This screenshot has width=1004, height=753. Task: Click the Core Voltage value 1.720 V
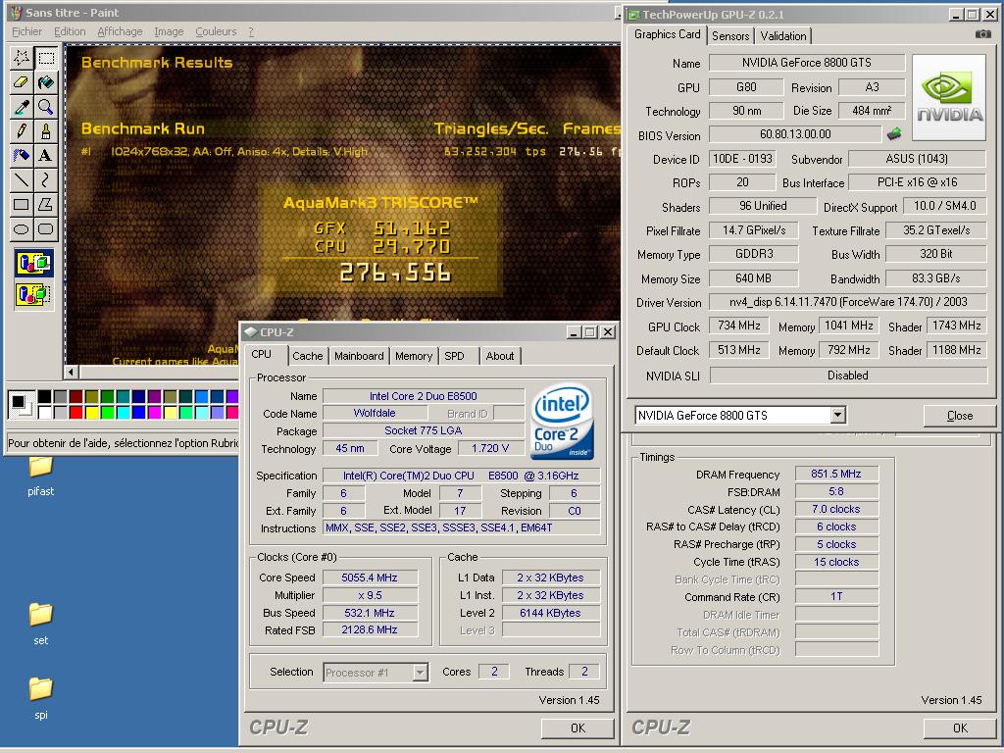490,448
